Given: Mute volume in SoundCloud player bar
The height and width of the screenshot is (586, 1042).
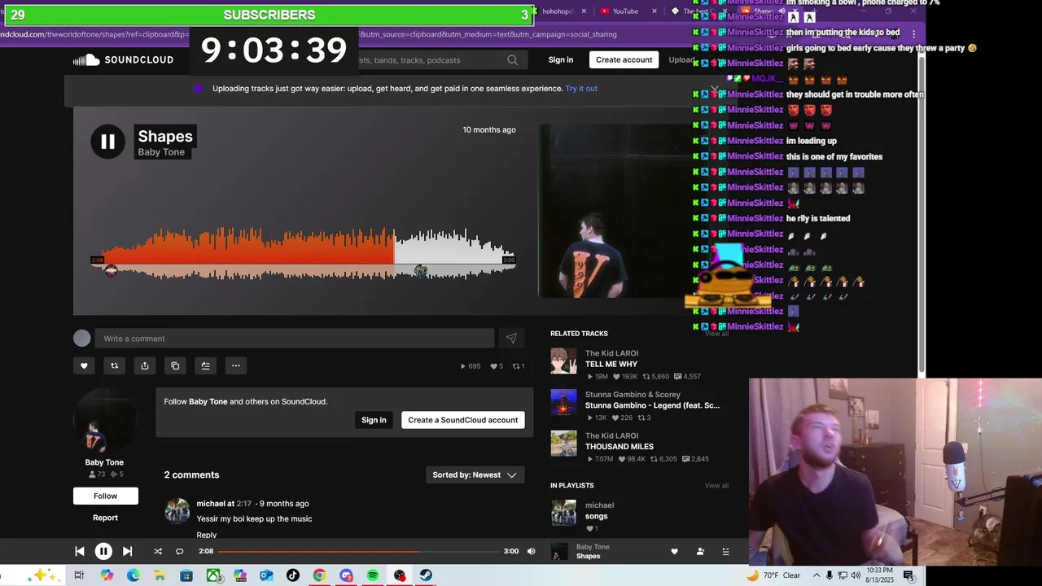Looking at the screenshot, I should [x=532, y=551].
